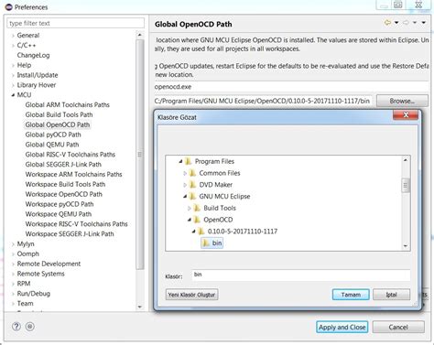
Task: Expand the Run/Debug preferences category
Action: click(13, 294)
